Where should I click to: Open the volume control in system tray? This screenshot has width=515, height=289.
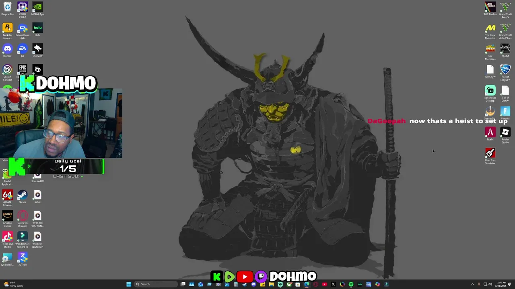tap(490, 284)
